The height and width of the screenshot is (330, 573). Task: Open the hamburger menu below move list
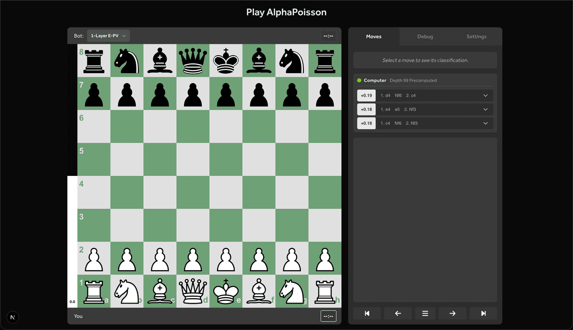425,313
